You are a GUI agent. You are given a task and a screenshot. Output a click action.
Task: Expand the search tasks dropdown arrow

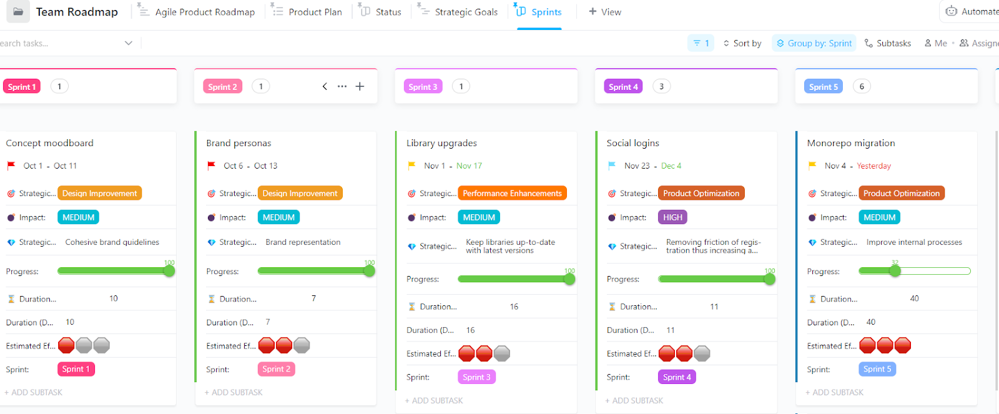click(129, 43)
